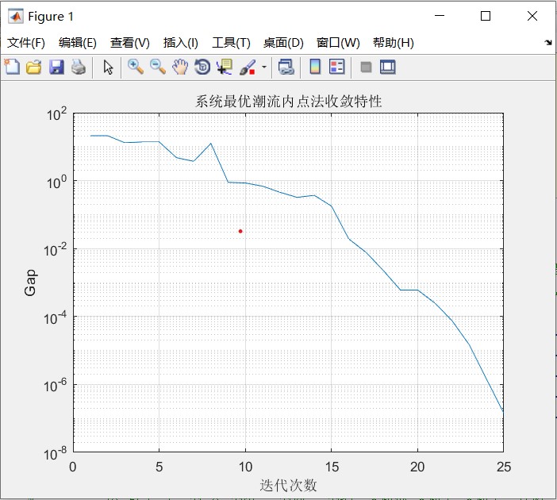Click the Link Plot icon
The width and height of the screenshot is (557, 500).
pyautogui.click(x=286, y=67)
